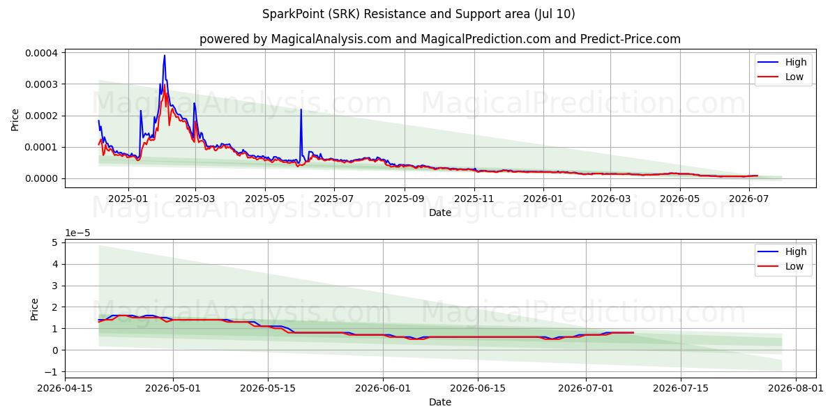Click the top chart 'Date' x-axis label
Viewport: 837px width, 418px height.
pyautogui.click(x=440, y=212)
